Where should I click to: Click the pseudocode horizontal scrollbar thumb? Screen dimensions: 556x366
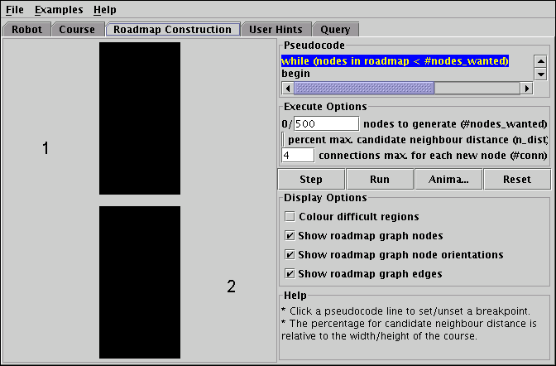click(356, 88)
